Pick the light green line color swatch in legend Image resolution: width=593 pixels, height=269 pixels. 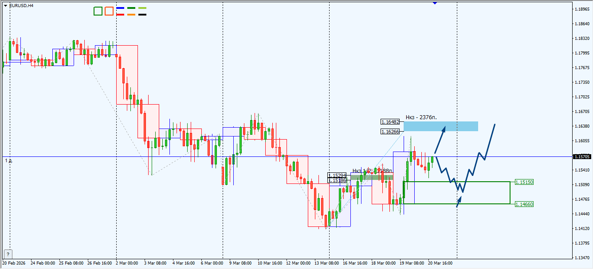142,8
